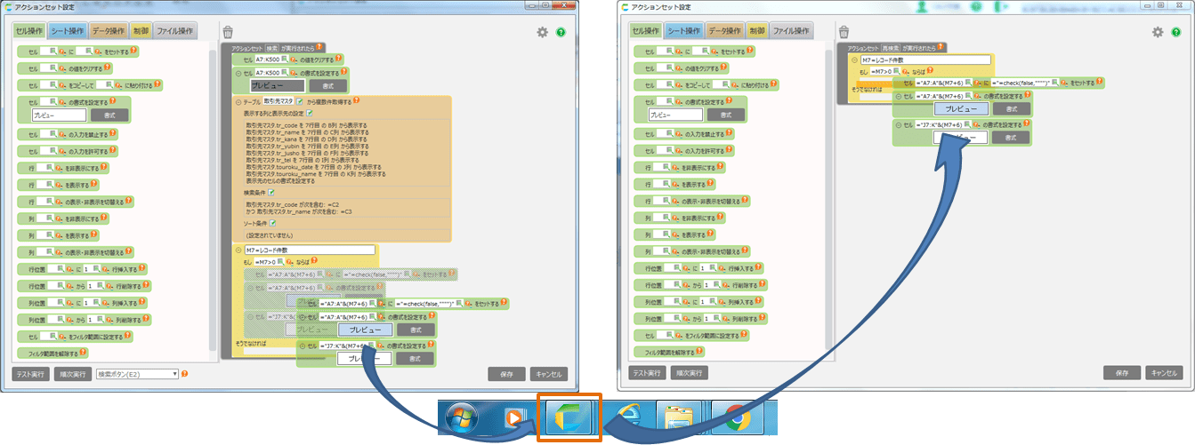Screen dimensions: 1195x445
Task: Collapse the テーブル 取引先マスタ block
Action: pyautogui.click(x=238, y=102)
